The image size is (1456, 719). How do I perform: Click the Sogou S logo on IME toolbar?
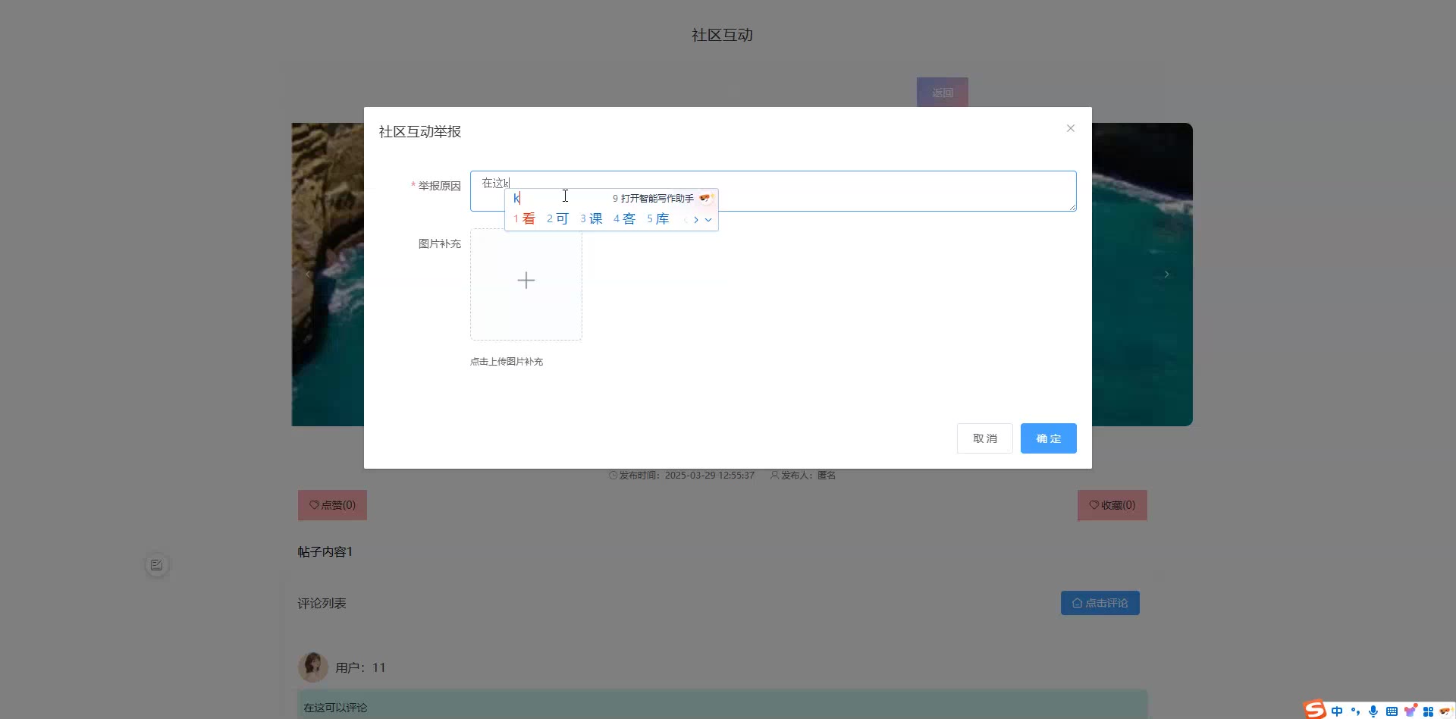click(x=1315, y=710)
